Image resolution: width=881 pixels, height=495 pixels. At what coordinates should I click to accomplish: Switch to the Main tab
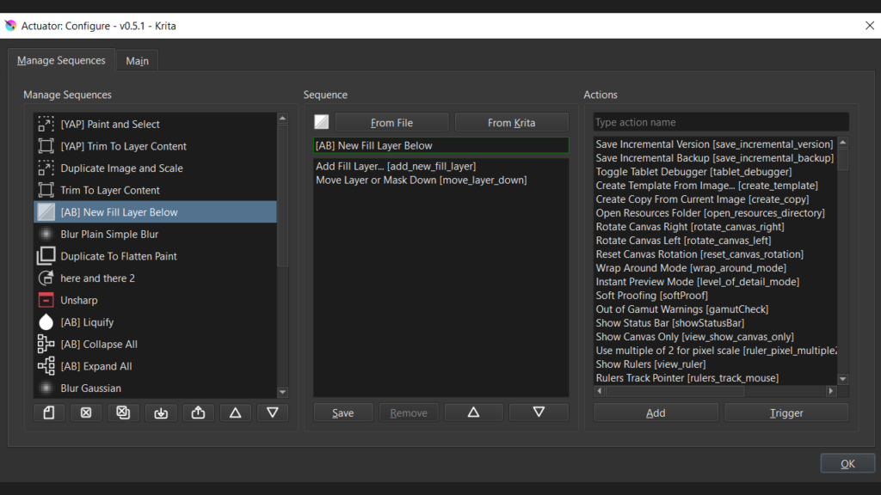coord(137,61)
